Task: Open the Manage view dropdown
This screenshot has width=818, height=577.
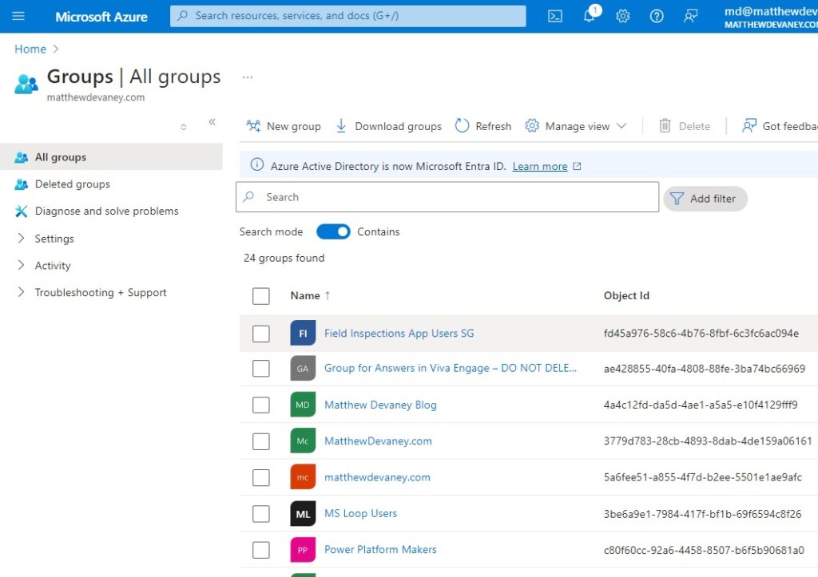Action: tap(576, 126)
